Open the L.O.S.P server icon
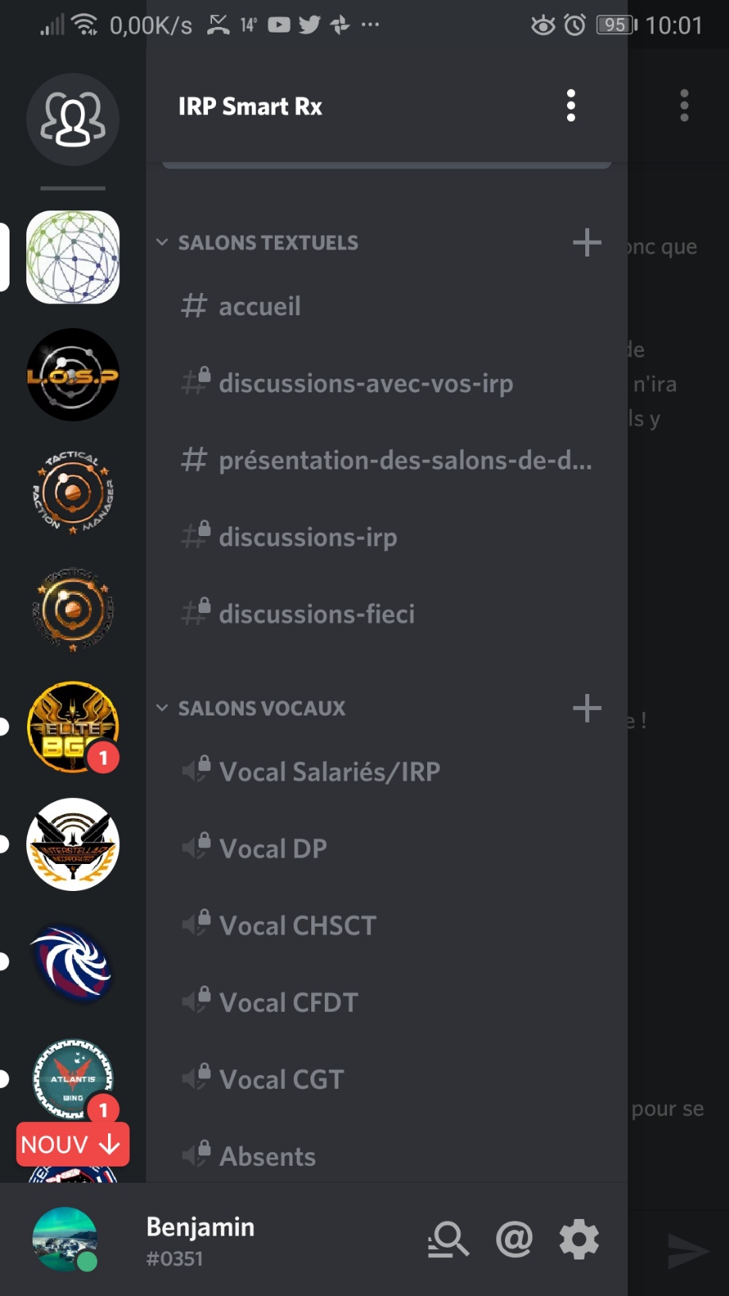The image size is (729, 1296). [x=72, y=375]
